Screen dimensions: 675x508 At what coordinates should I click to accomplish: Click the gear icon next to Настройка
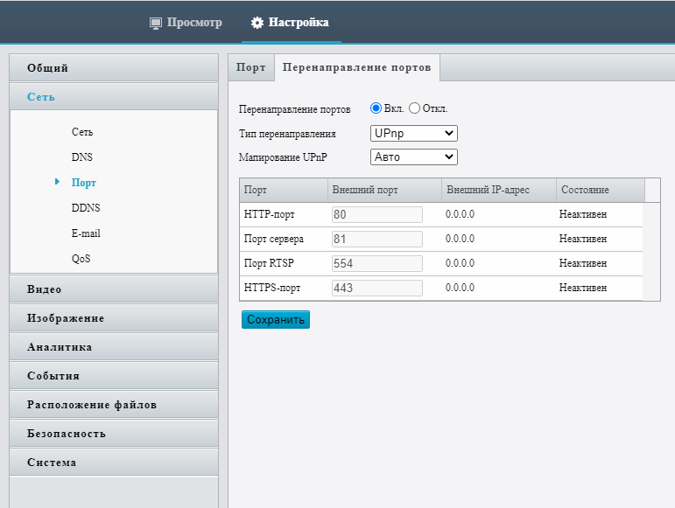[257, 23]
